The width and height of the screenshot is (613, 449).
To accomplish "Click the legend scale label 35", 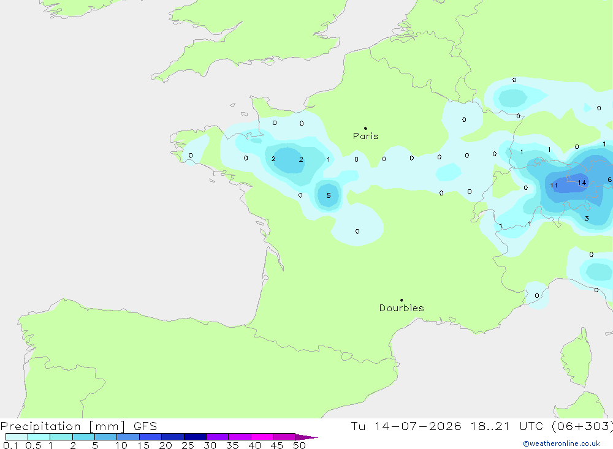I will [x=232, y=445].
